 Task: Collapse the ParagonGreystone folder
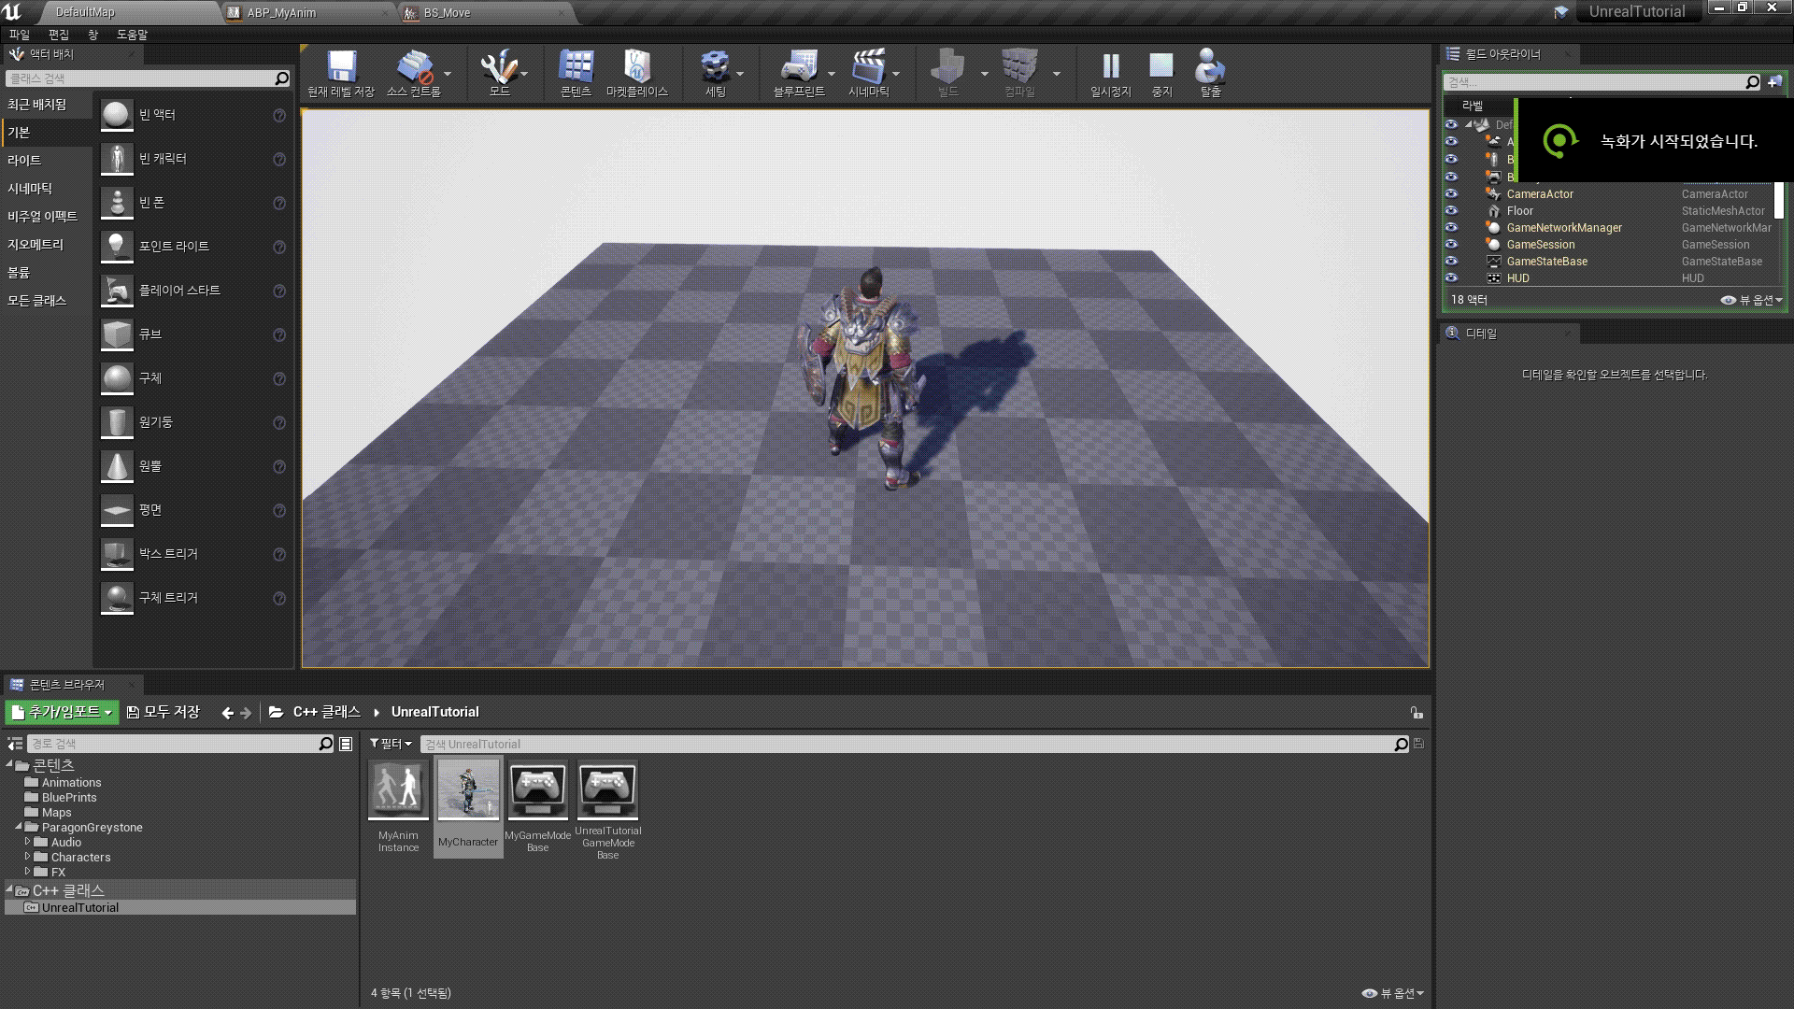(19, 827)
